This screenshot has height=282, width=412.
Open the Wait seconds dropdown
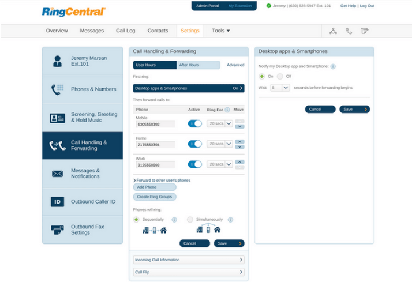pos(280,88)
